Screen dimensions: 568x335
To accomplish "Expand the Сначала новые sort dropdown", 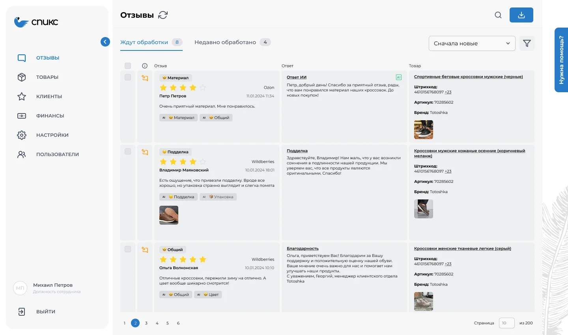I will (x=472, y=43).
